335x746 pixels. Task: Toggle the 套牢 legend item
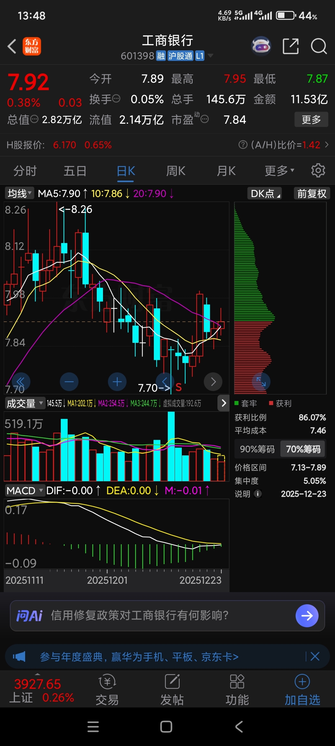246,403
